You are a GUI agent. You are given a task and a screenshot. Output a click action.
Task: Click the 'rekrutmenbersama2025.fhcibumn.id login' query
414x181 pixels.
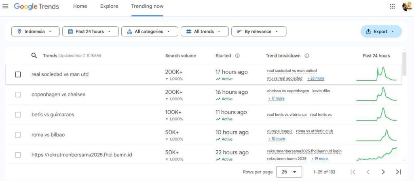[304, 151]
